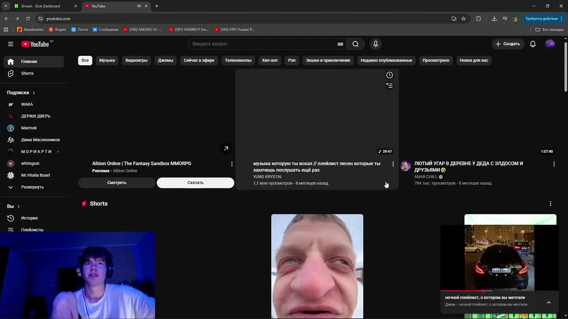
Task: Expand the Подписки section
Action: [21, 93]
